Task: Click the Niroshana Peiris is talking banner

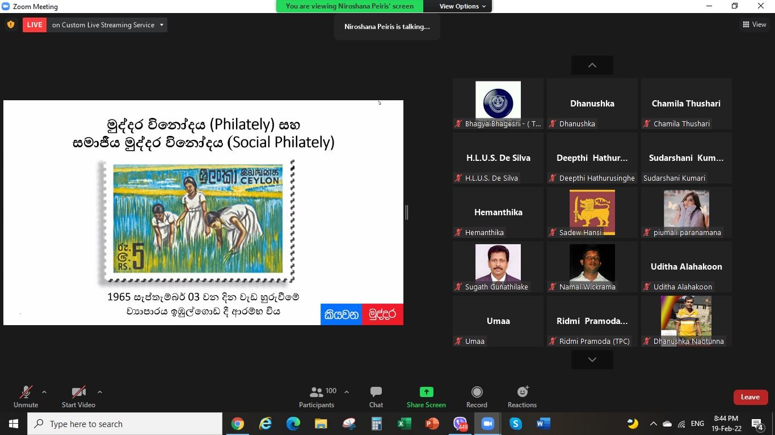Action: click(387, 27)
